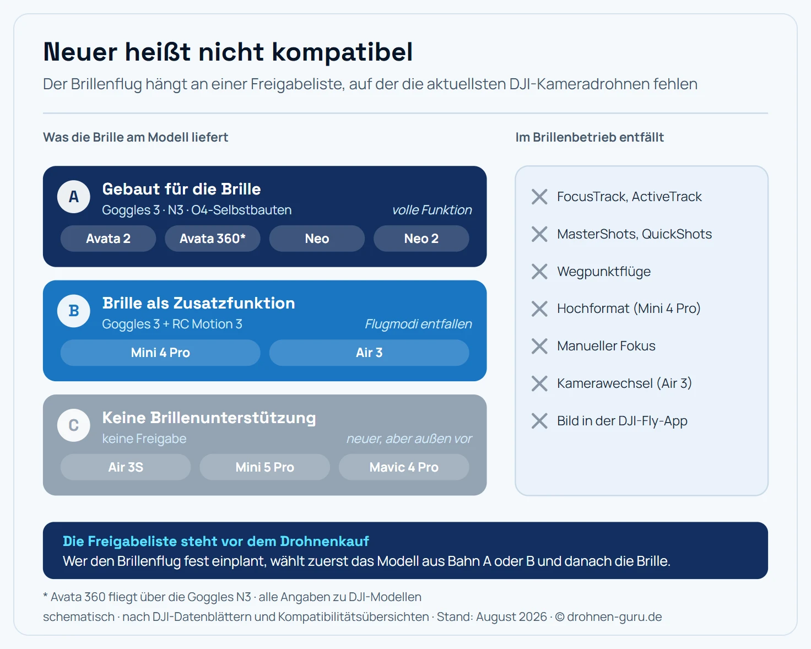This screenshot has height=649, width=811.
Task: Click the circle badge labeled B
Action: coord(74,311)
